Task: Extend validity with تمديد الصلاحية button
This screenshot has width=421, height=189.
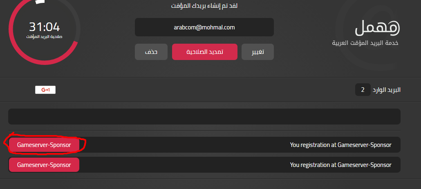Action: coord(204,52)
